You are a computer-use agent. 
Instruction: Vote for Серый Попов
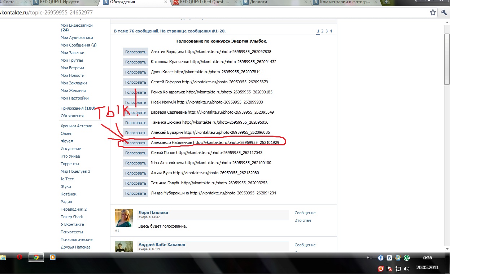pyautogui.click(x=135, y=153)
